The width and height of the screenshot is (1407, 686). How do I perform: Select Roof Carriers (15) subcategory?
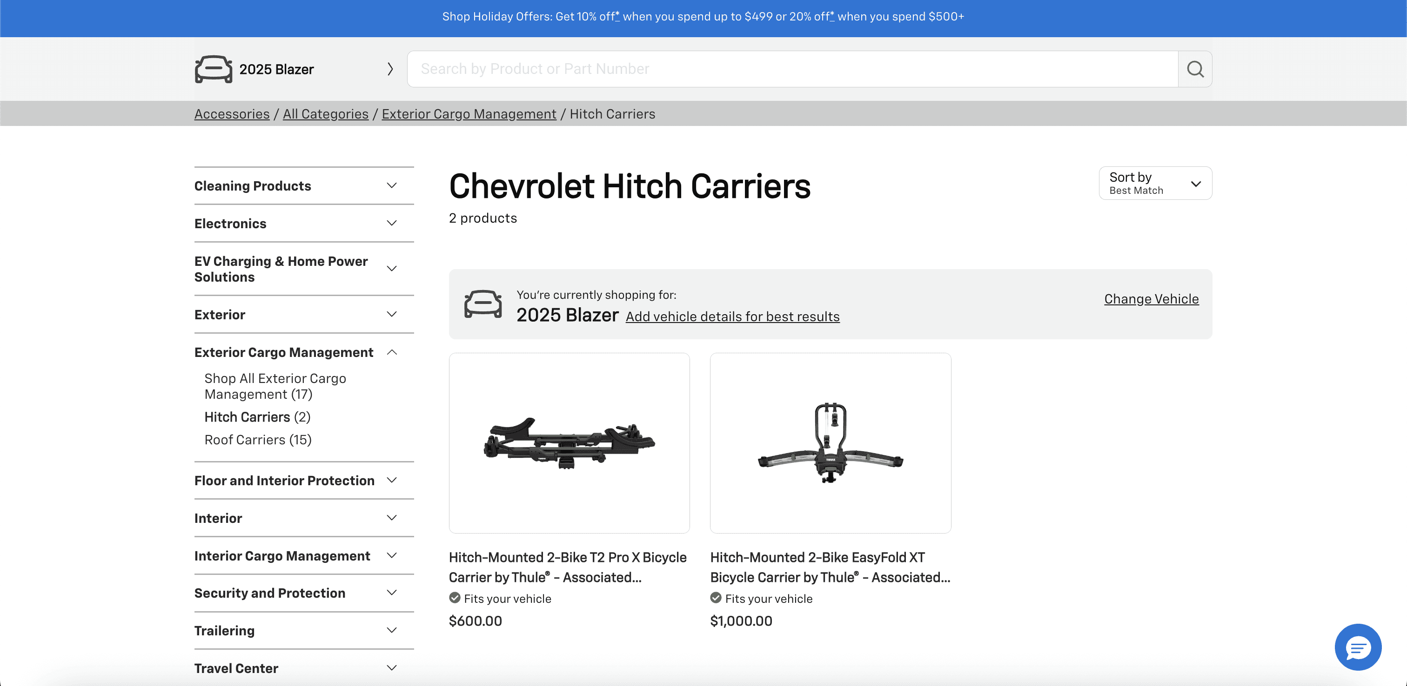[258, 440]
